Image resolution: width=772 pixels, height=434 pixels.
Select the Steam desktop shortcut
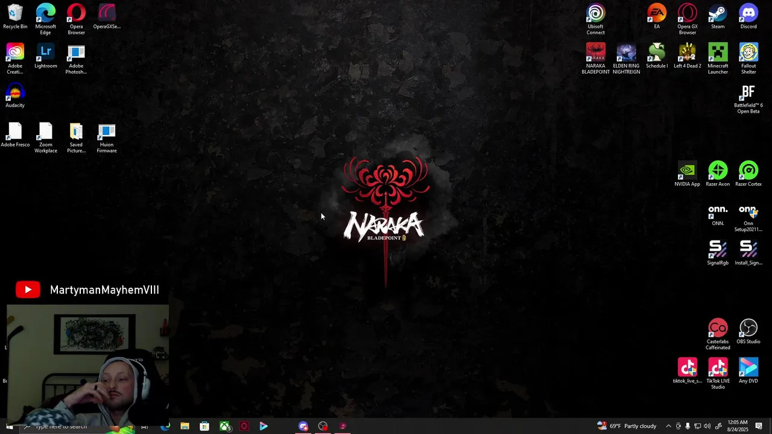click(718, 17)
